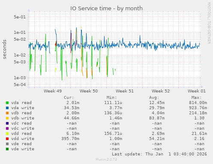
Task: Click the 'vdd write' legend label
Action: 23,139
